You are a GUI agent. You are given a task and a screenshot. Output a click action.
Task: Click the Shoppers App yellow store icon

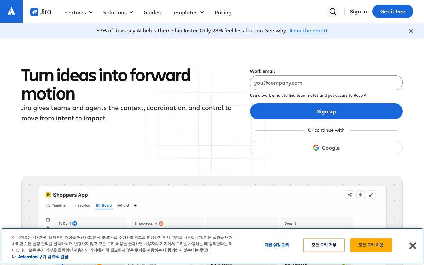coord(48,195)
